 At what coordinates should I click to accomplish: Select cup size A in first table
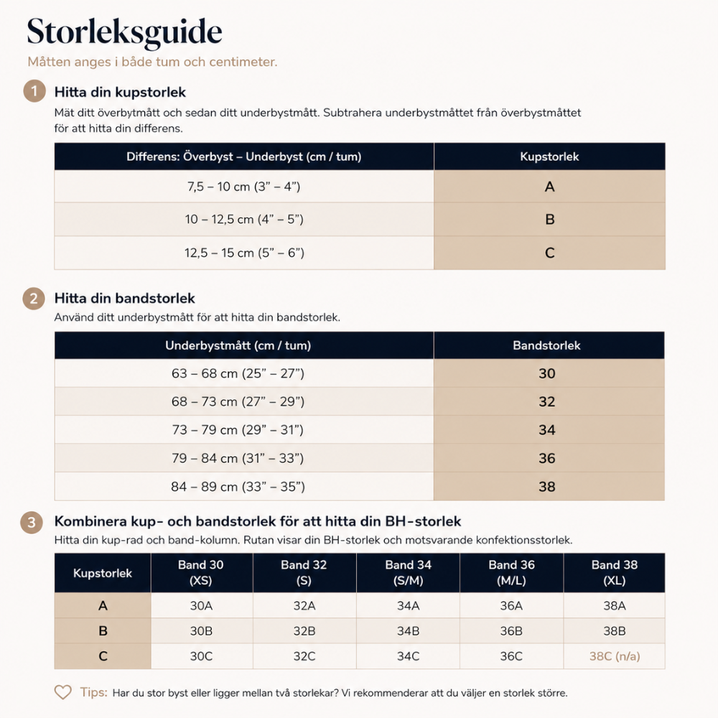click(x=549, y=187)
